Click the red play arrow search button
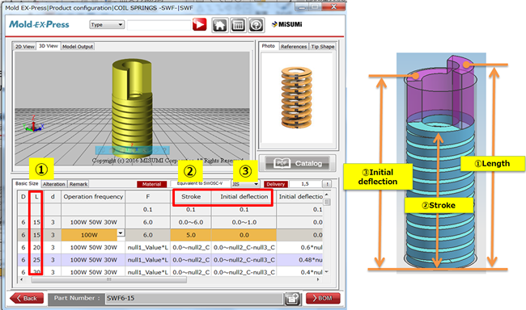 (x=199, y=24)
